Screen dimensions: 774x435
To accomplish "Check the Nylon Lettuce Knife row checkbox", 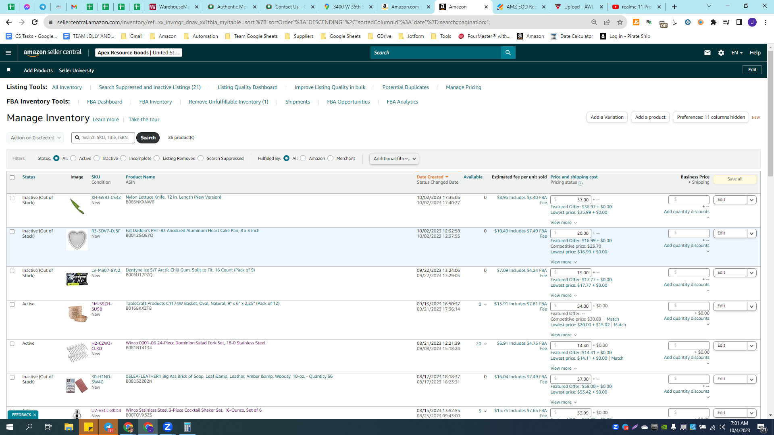I will (12, 198).
